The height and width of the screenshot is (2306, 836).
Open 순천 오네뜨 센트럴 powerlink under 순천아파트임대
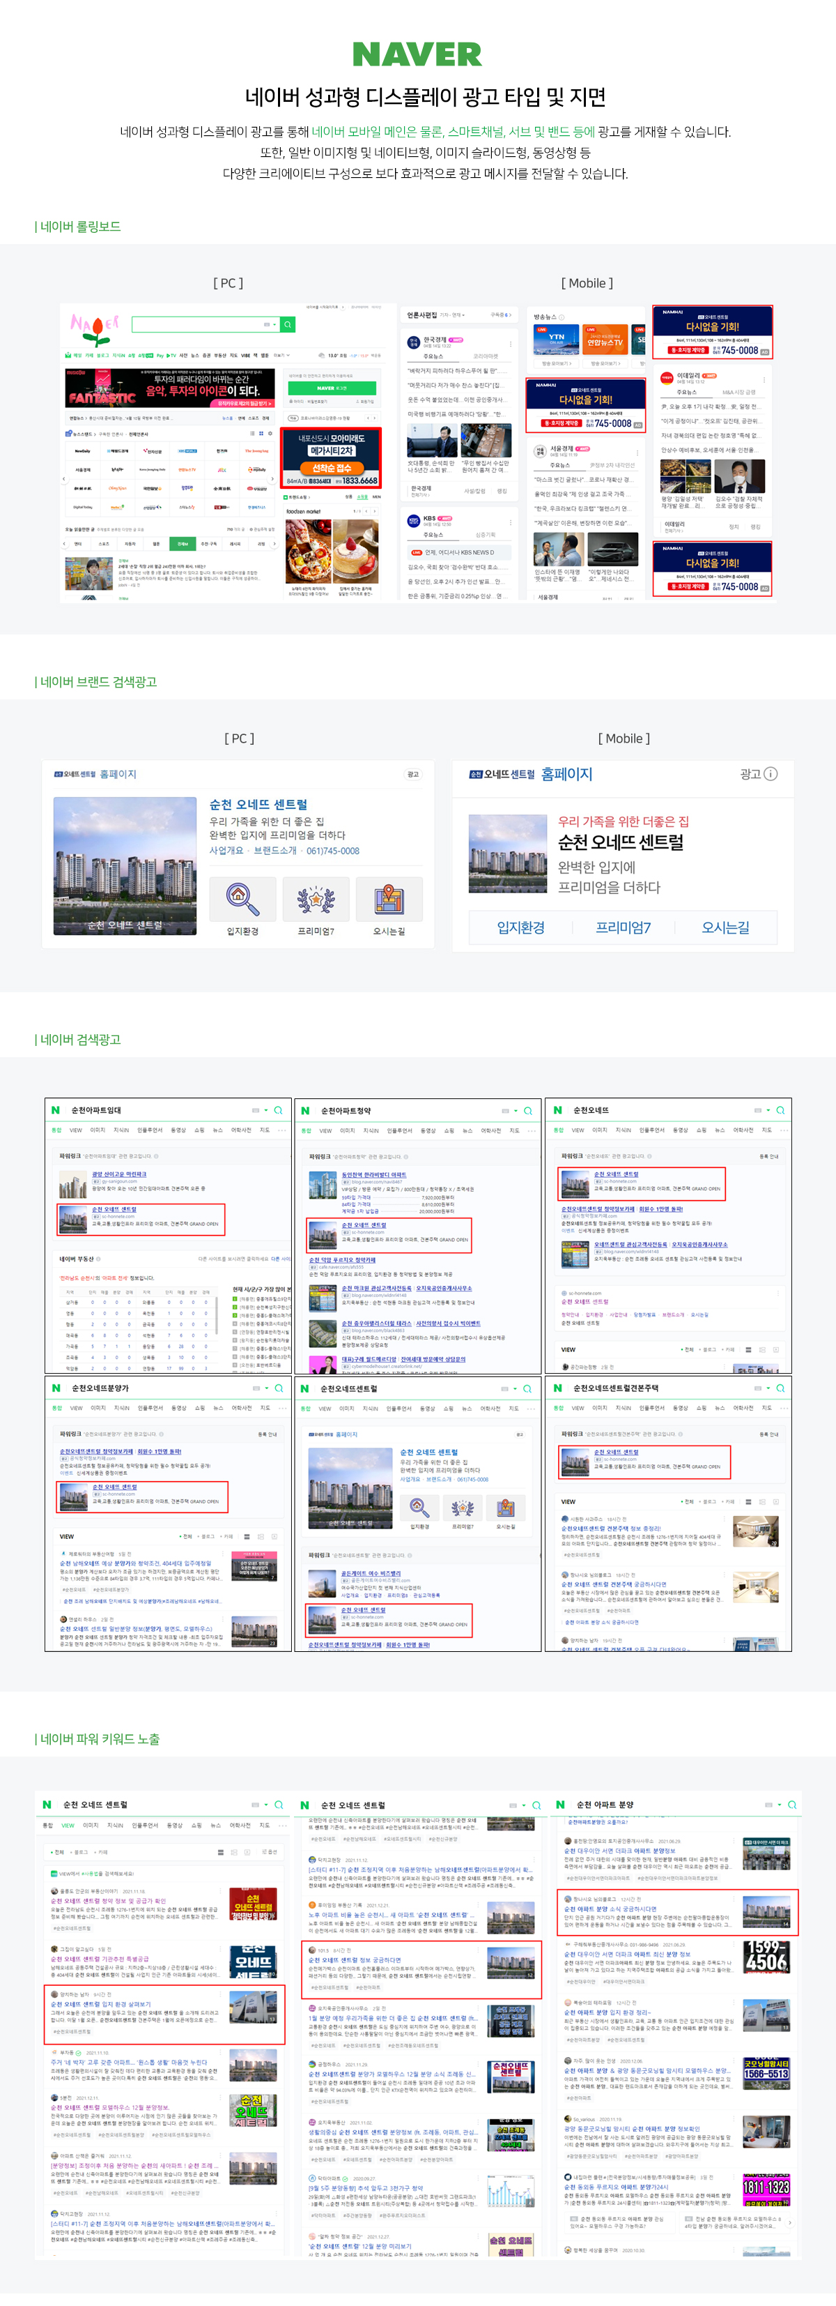point(114,1209)
